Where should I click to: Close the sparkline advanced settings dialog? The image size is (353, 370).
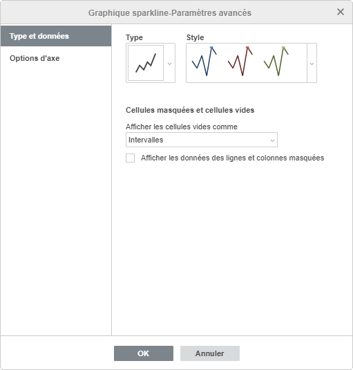tap(341, 12)
